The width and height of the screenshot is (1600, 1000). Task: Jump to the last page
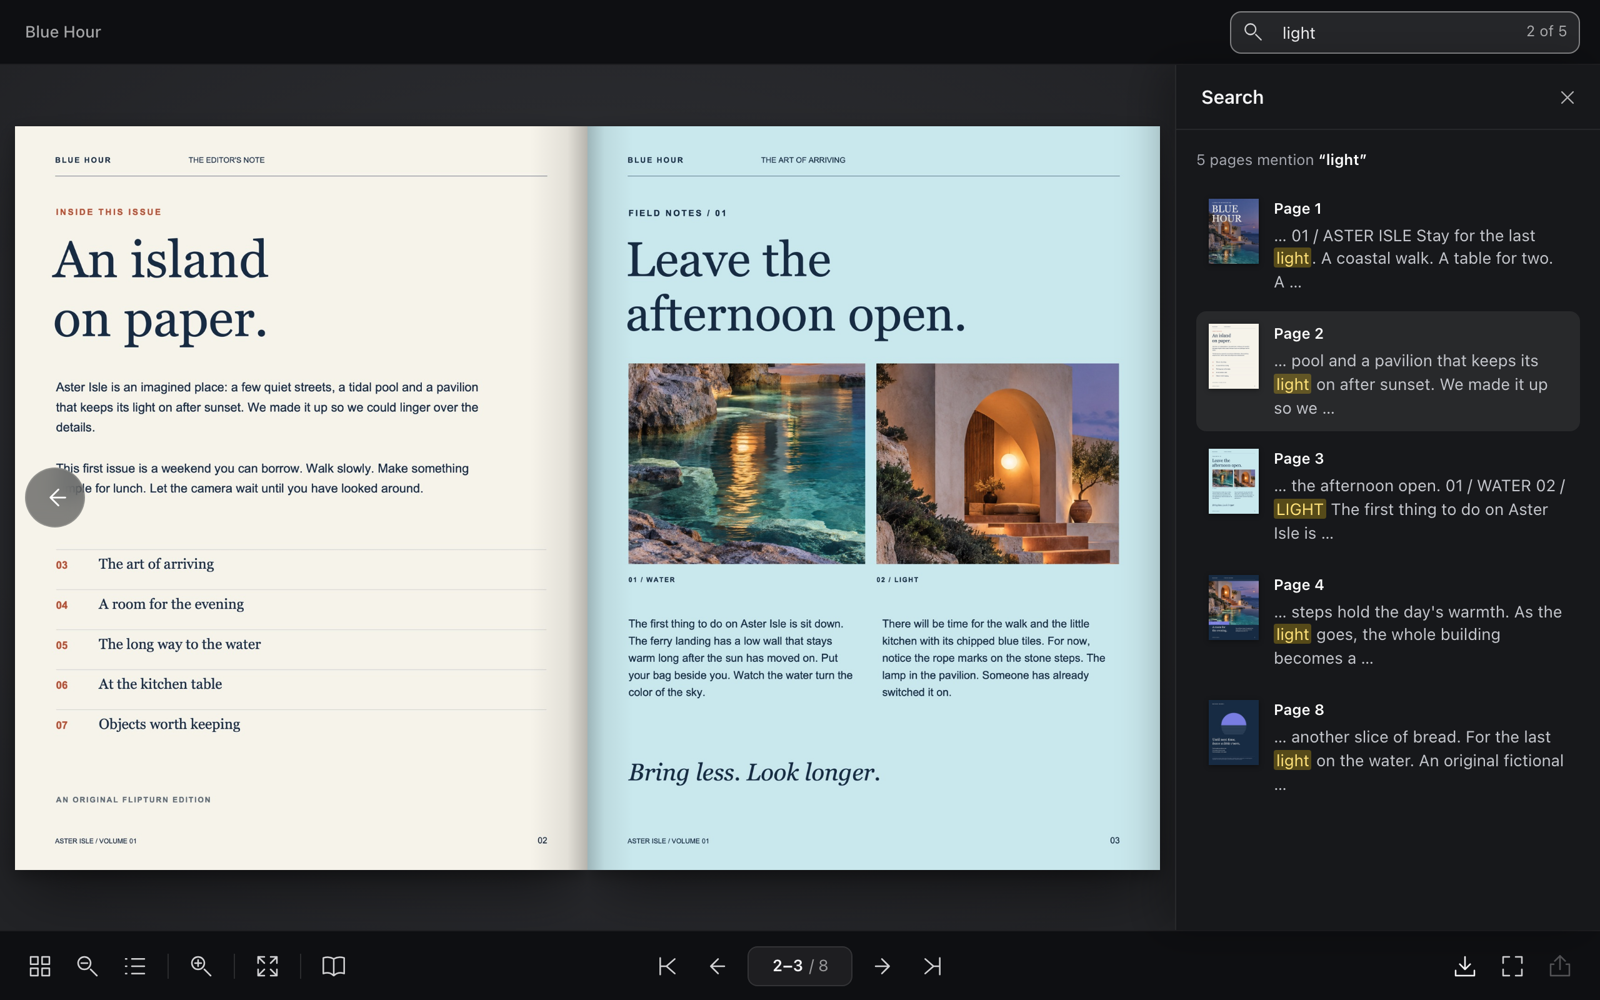pos(932,966)
